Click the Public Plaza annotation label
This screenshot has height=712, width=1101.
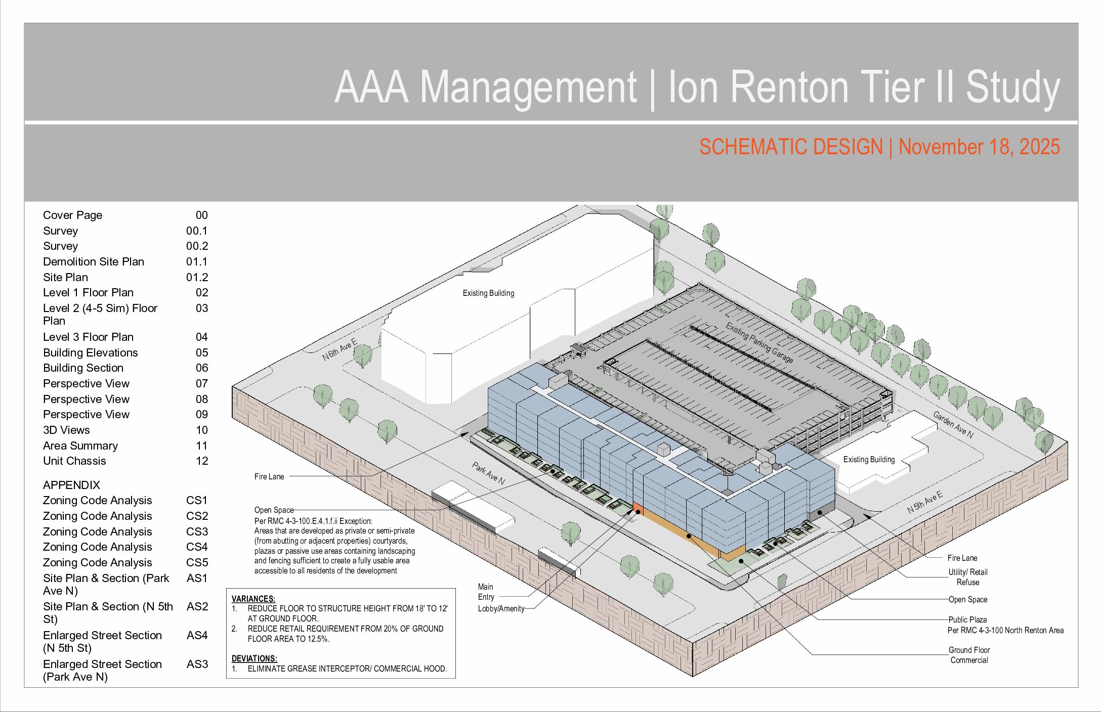pos(967,620)
